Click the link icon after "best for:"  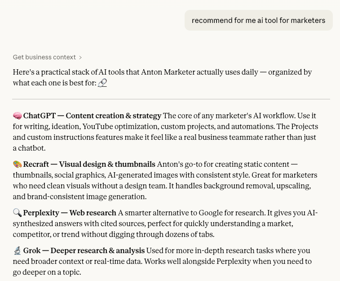tap(102, 83)
